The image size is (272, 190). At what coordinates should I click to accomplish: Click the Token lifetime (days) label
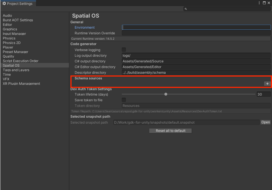[91, 94]
